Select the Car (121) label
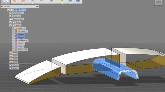The height and width of the screenshot is (92, 165). [22, 28]
